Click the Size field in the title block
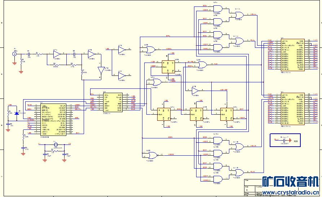 coord(250,188)
